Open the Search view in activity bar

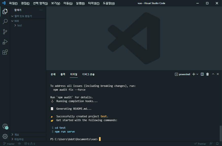5,22
